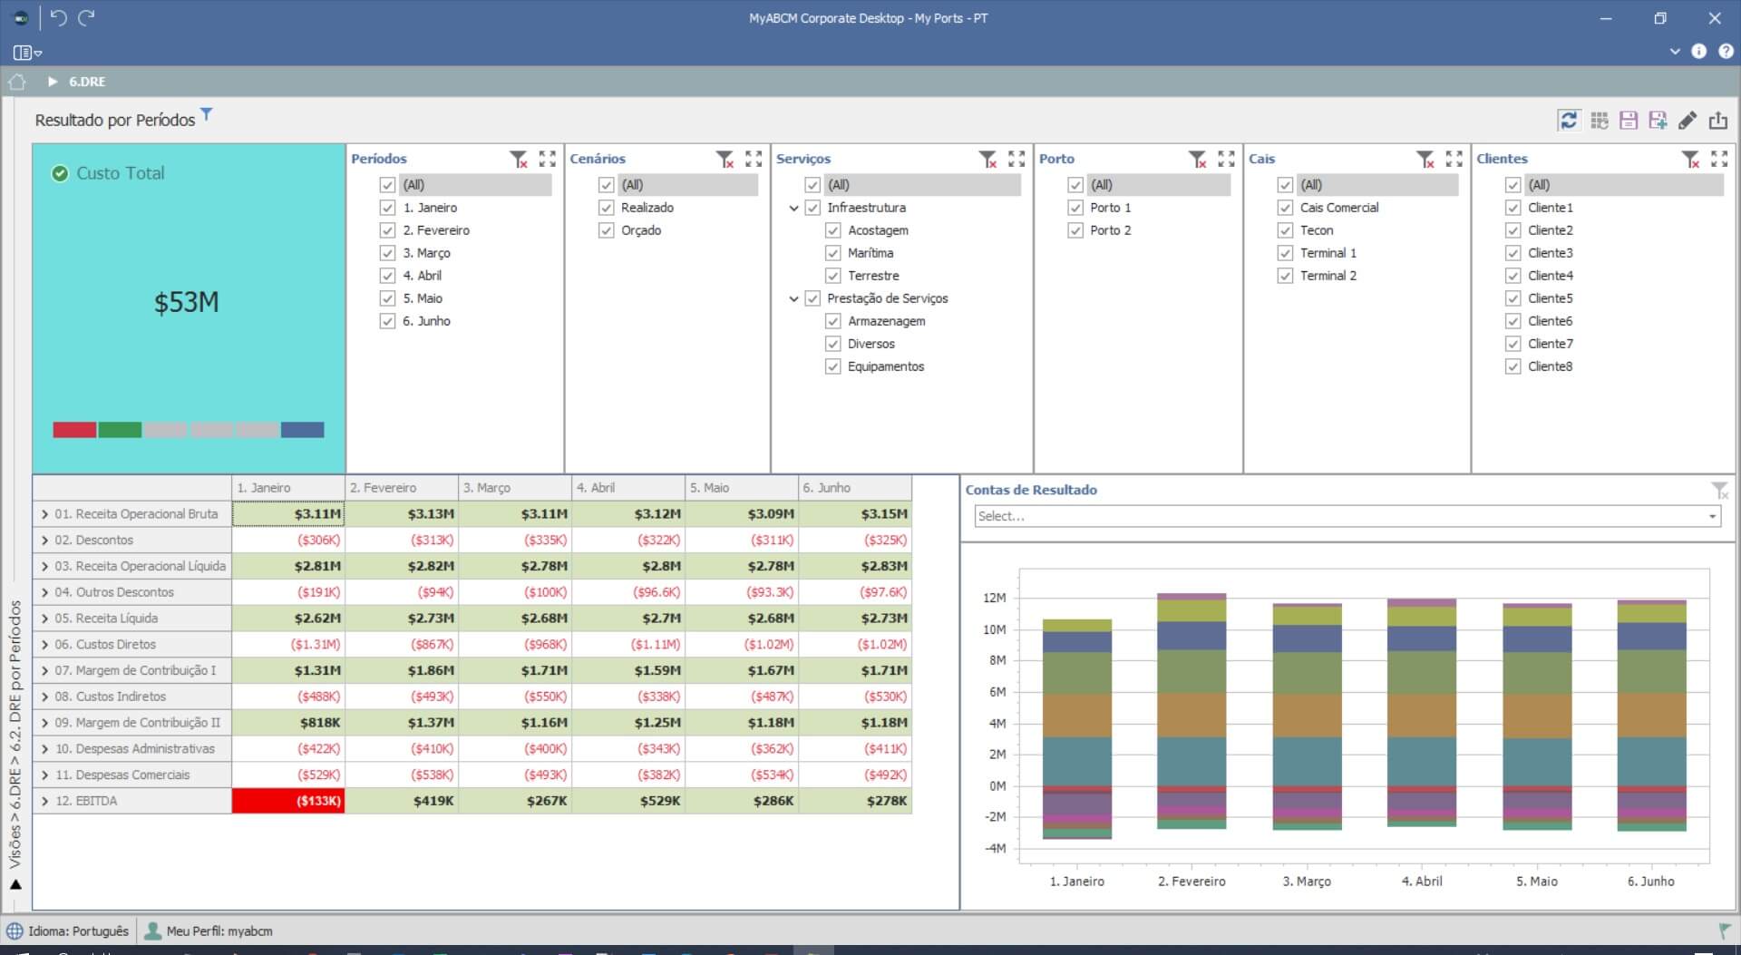
Task: Open the panel layout menu icon
Action: pos(27,53)
